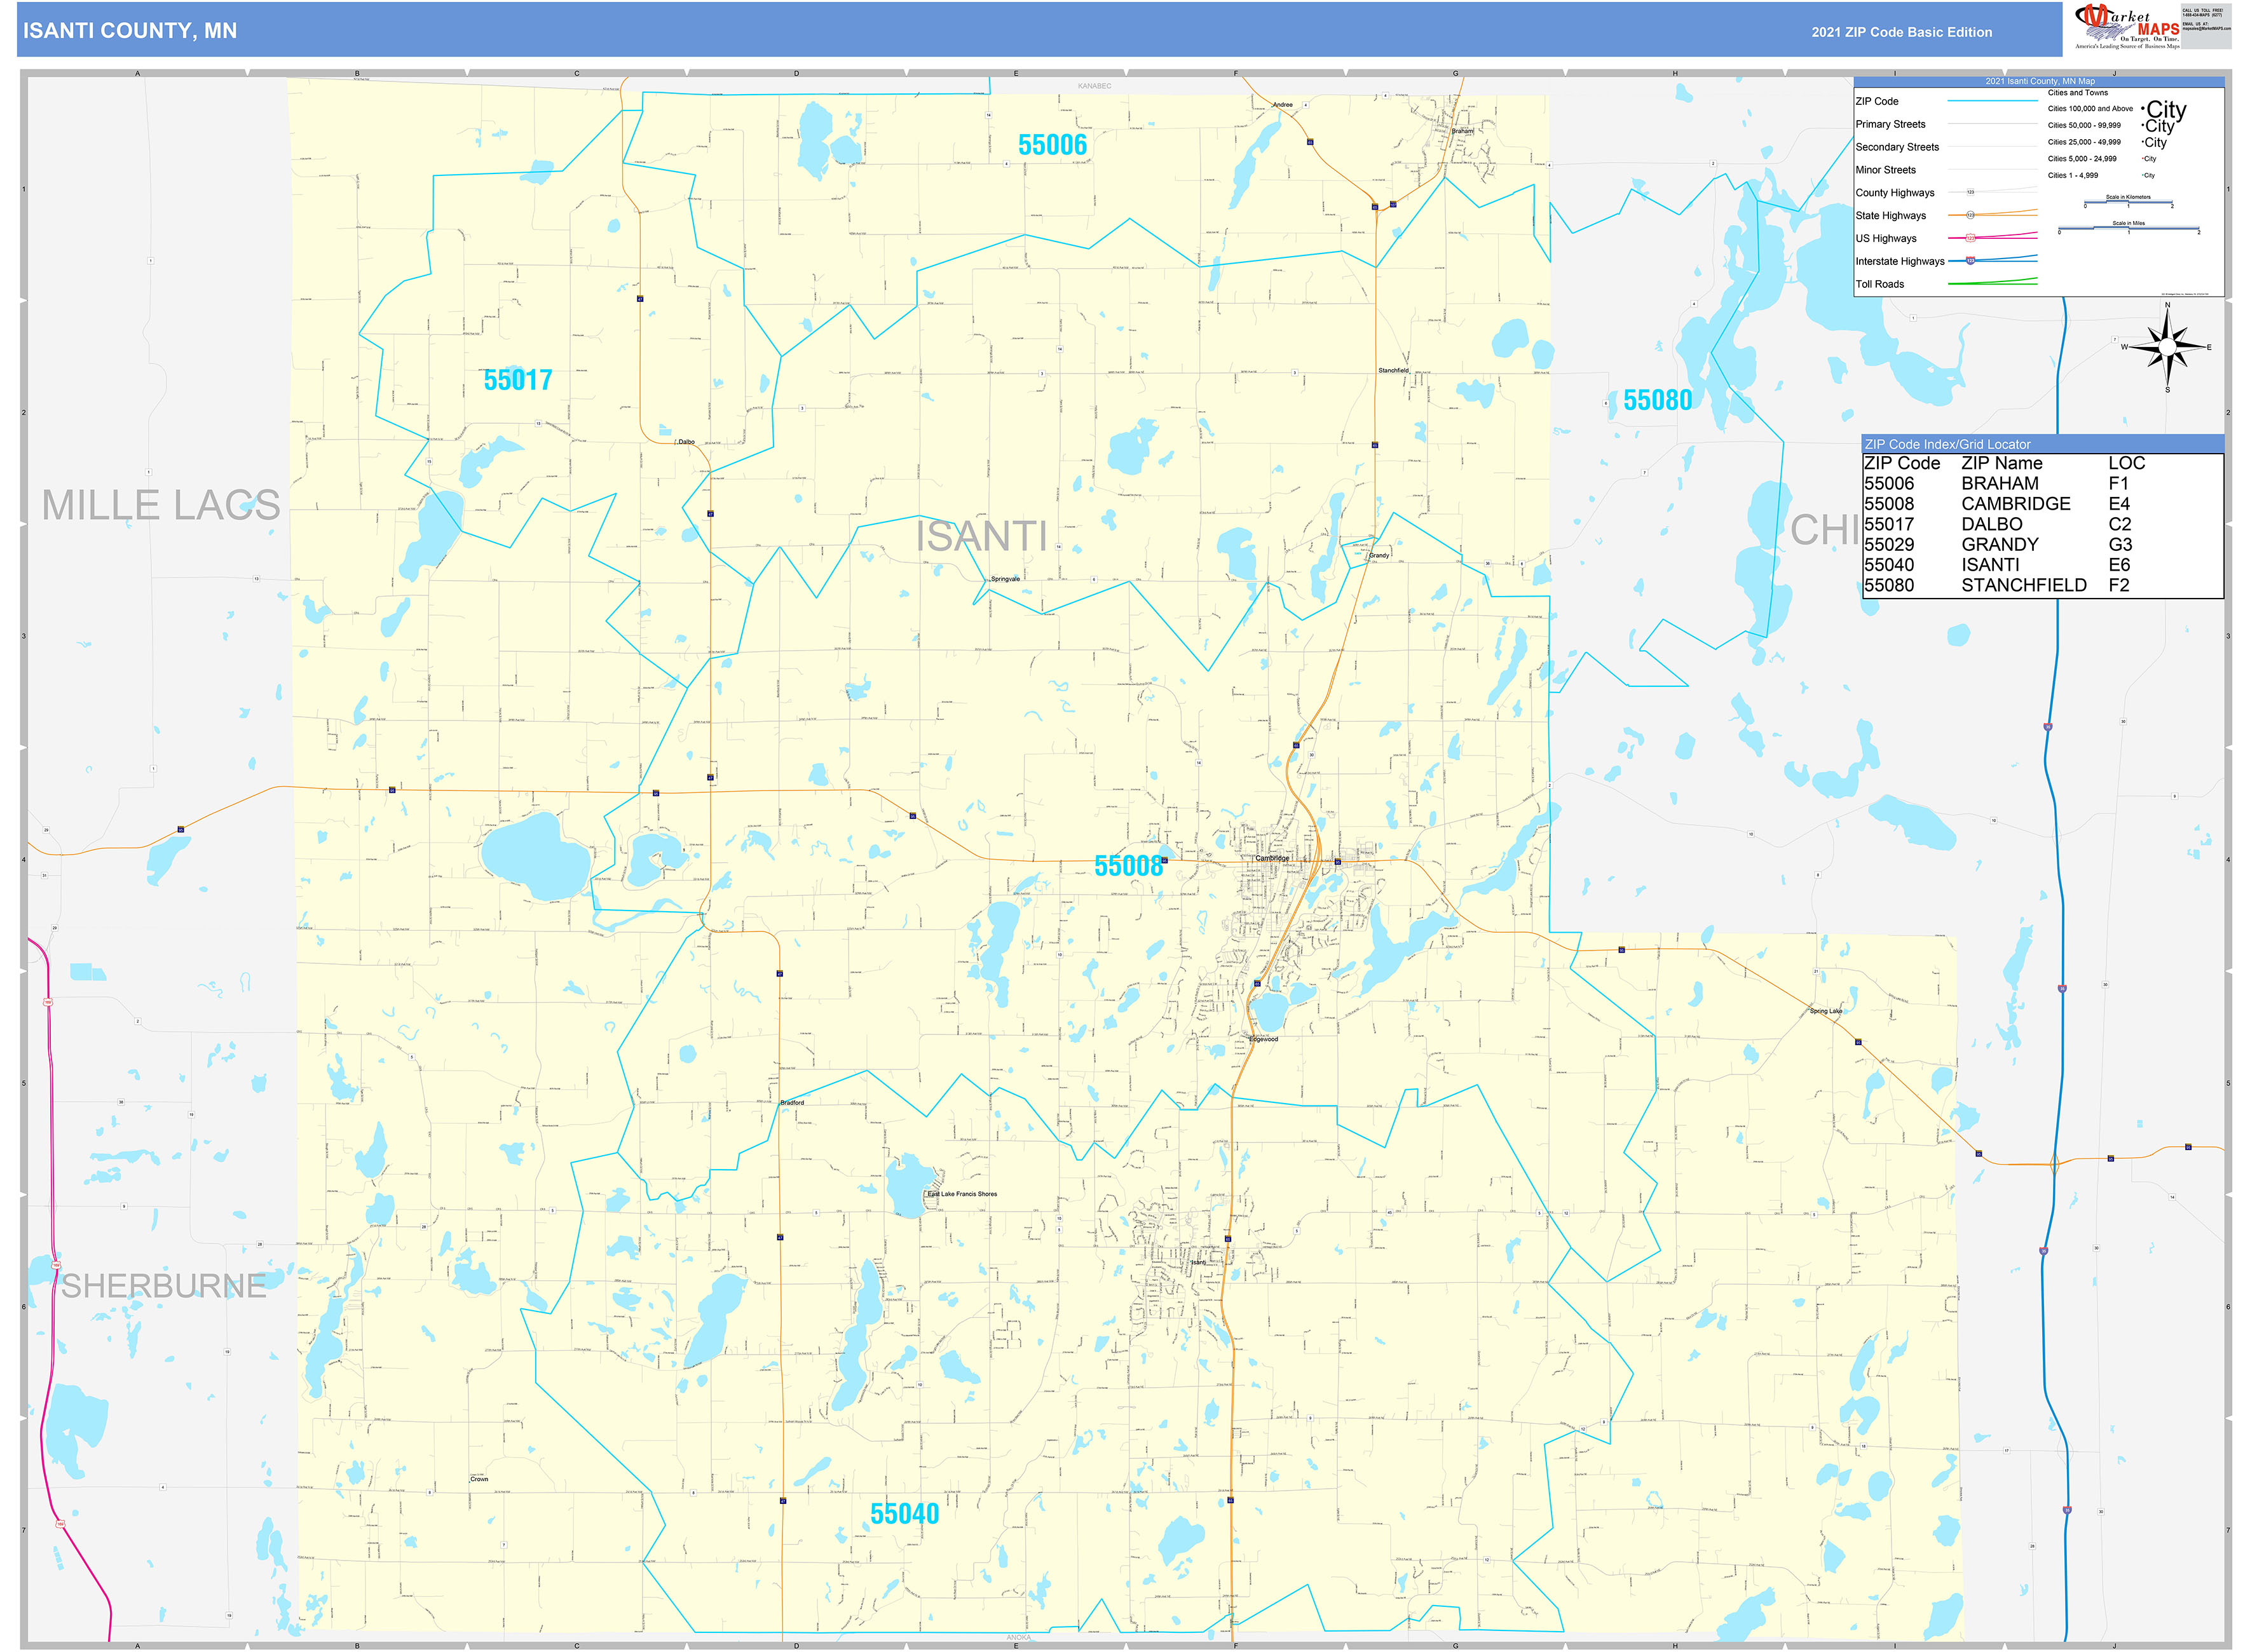Toggle the Primary Streets legend entry
The width and height of the screenshot is (2243, 1652).
click(x=1893, y=125)
